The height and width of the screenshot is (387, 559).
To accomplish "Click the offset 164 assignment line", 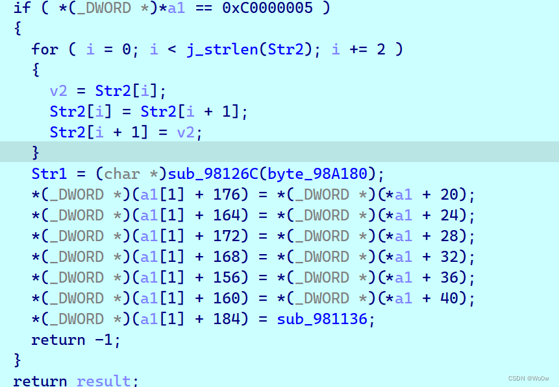I will click(x=253, y=215).
